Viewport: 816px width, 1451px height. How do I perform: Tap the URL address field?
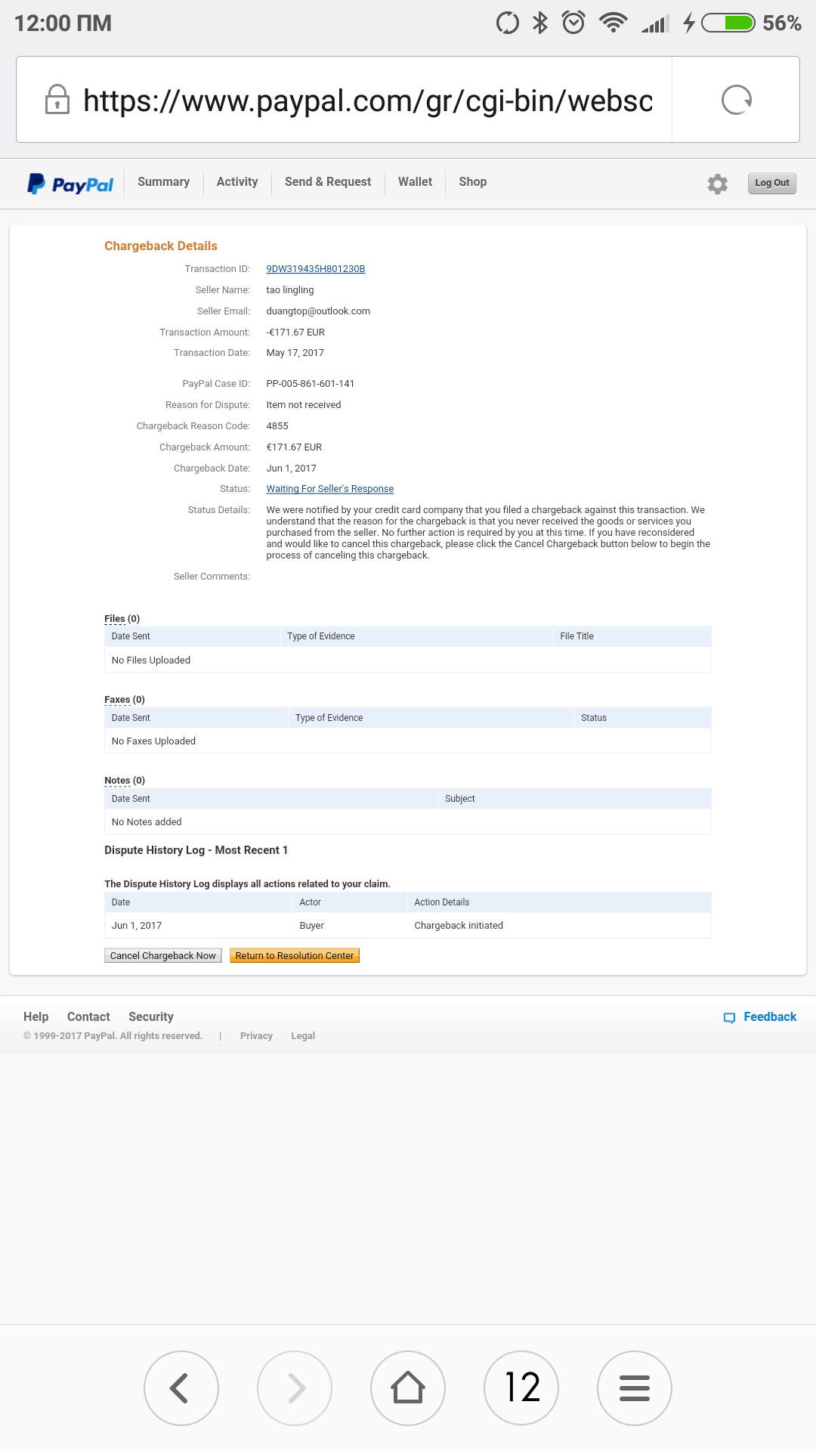[367, 100]
